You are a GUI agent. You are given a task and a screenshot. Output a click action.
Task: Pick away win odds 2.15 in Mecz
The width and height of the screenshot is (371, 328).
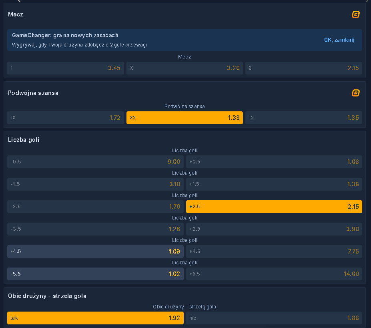tap(303, 68)
